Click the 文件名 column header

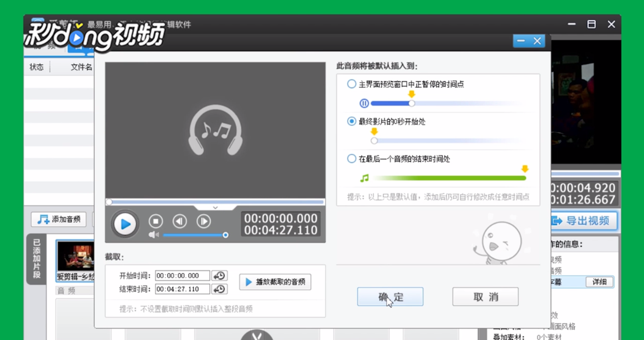click(81, 67)
